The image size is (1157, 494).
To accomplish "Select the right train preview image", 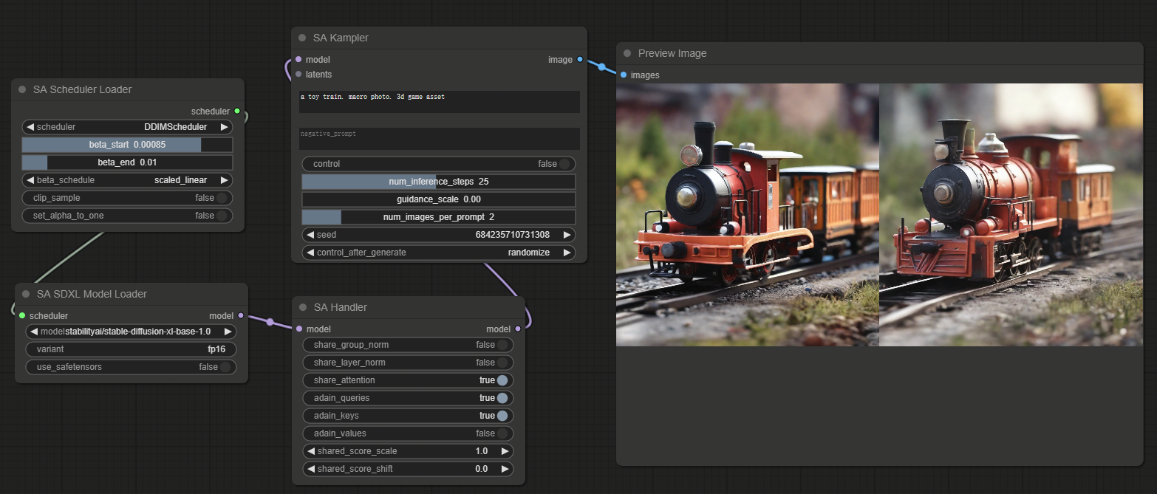I will click(1011, 215).
